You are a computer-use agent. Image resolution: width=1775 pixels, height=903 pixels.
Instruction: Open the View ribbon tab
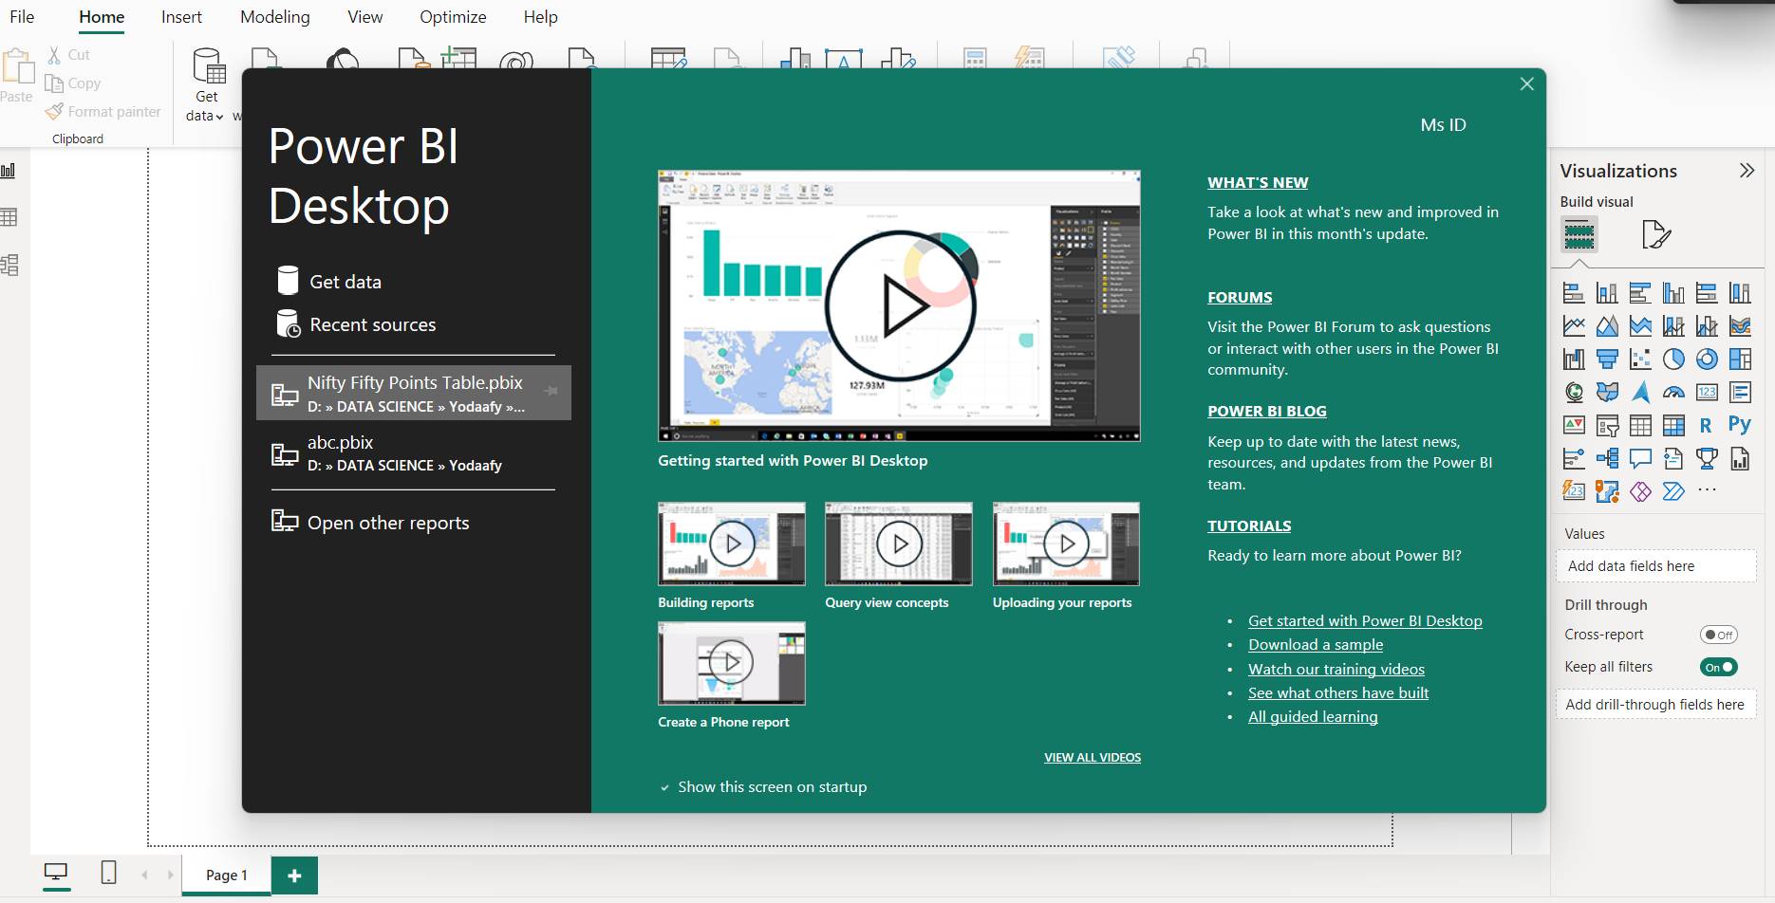point(365,17)
